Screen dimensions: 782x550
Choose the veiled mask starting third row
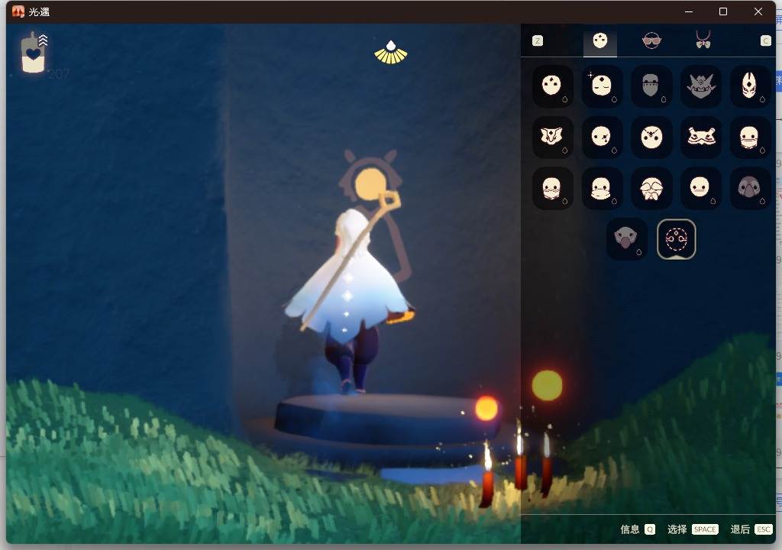[552, 188]
